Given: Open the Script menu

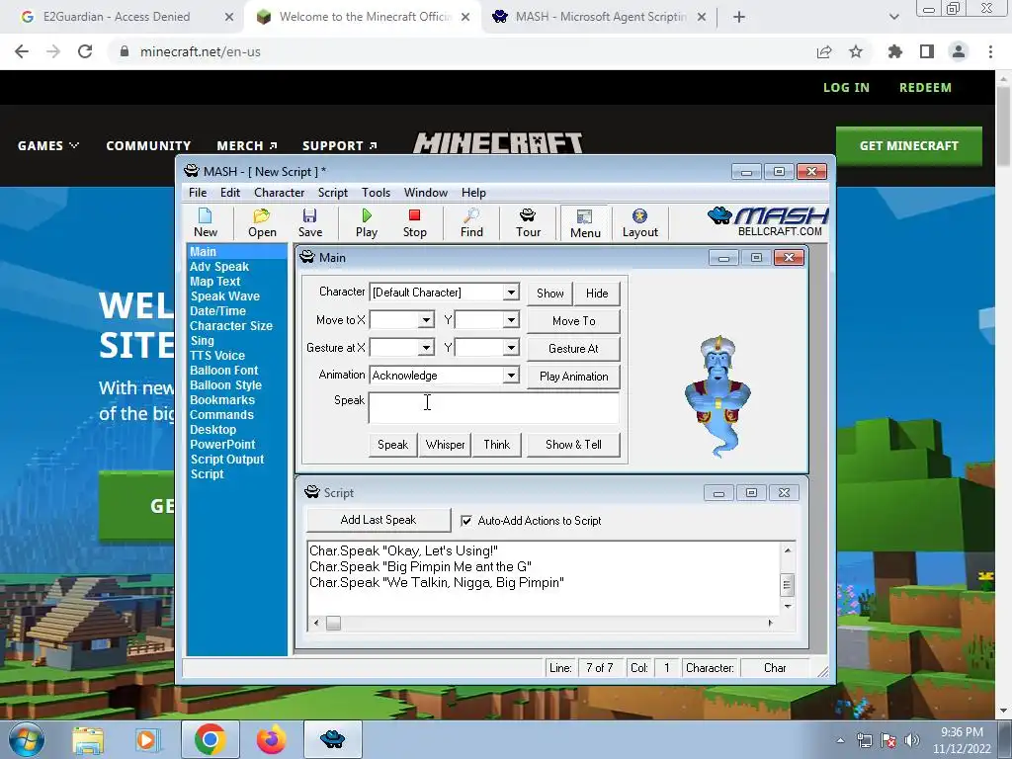Looking at the screenshot, I should tap(332, 193).
